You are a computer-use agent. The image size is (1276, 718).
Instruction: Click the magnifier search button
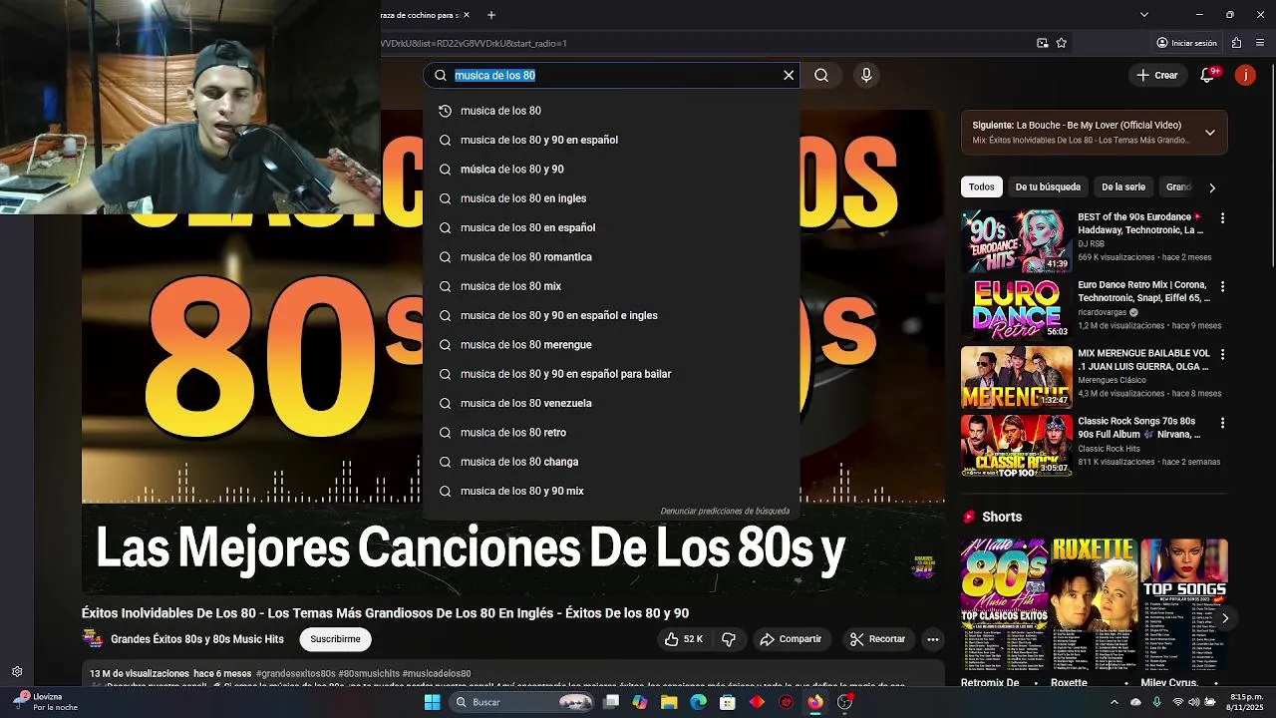[x=821, y=75]
